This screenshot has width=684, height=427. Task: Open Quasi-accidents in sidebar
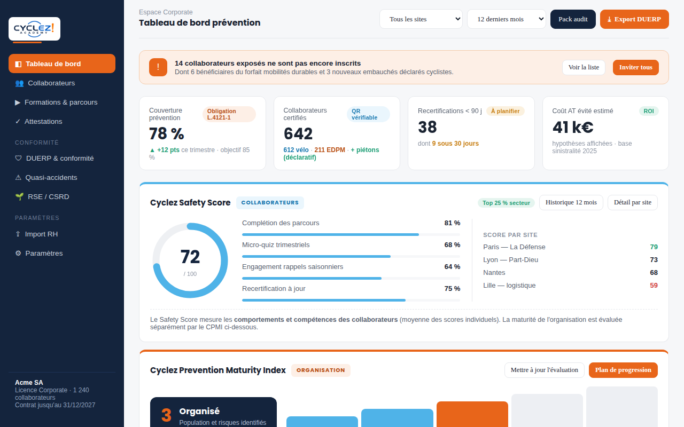[x=62, y=178]
